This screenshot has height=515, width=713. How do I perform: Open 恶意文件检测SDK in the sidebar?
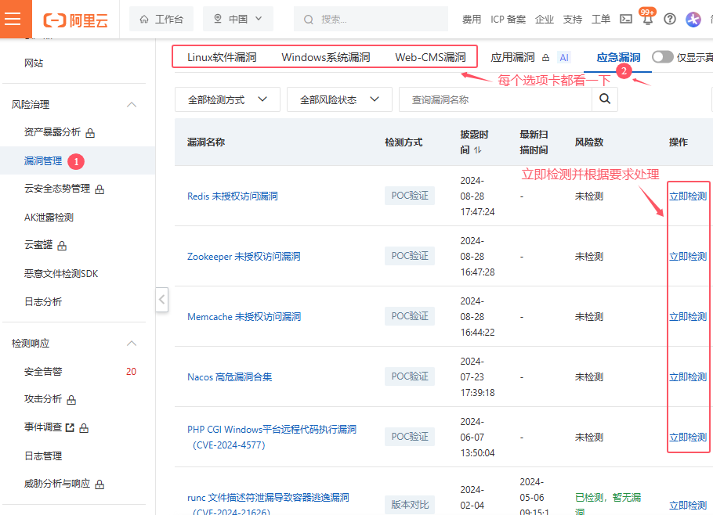point(61,274)
